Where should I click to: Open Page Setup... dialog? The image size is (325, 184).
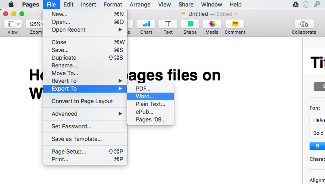[85, 152]
